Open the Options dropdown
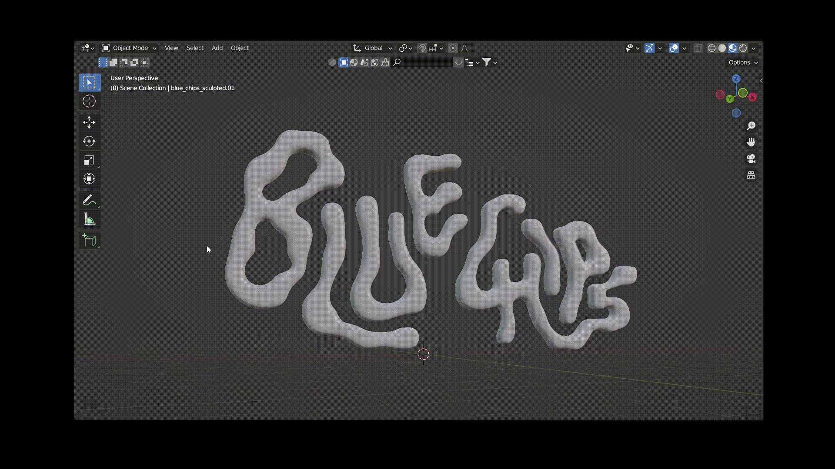 [x=743, y=63]
